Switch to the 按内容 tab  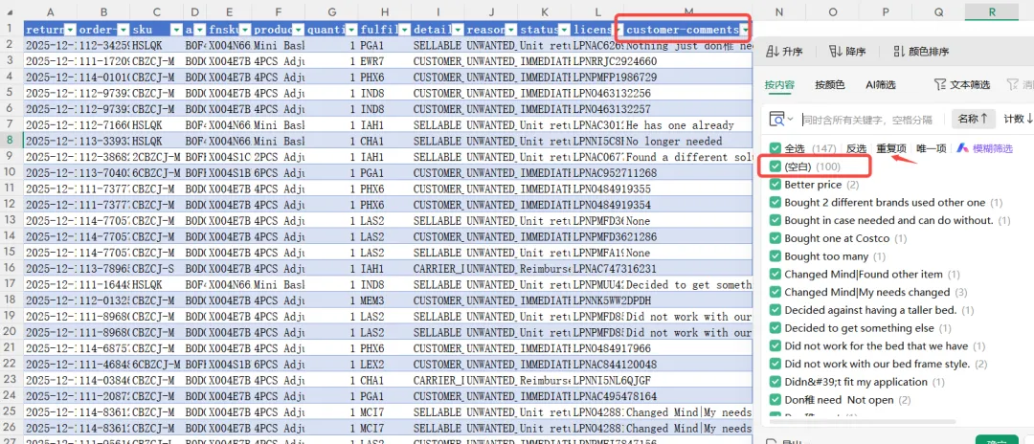click(x=779, y=84)
